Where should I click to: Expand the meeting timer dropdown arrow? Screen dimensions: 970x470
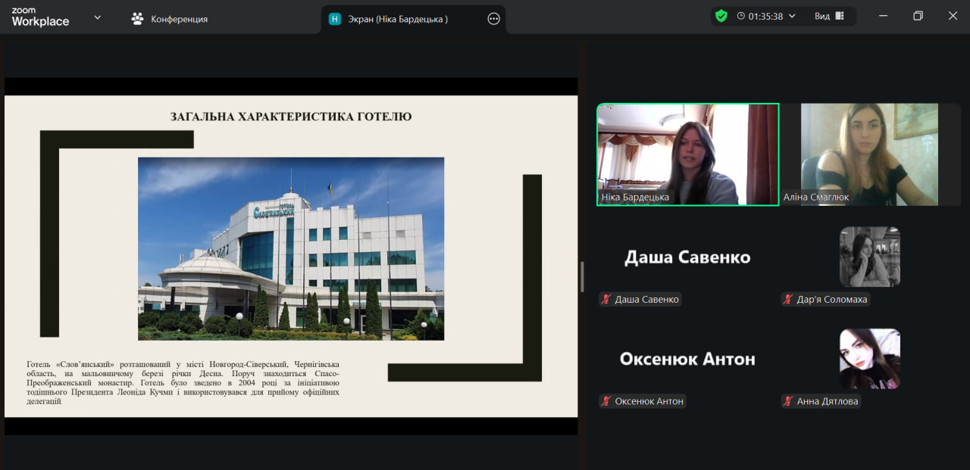793,16
